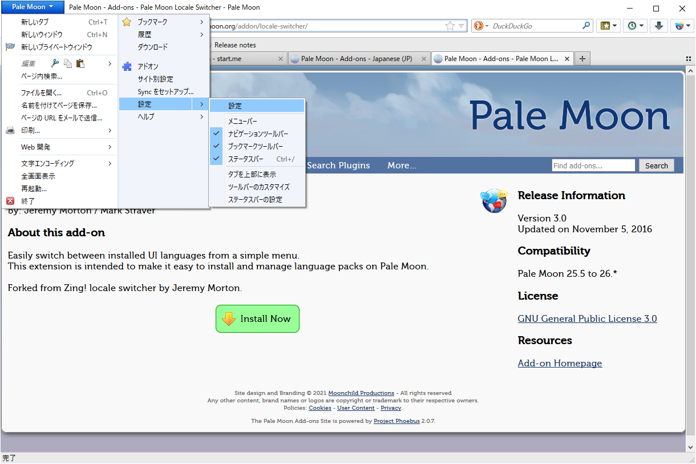Open the Moonchild Productions footer link
Viewport: 696px width, 464px height.
[x=361, y=393]
